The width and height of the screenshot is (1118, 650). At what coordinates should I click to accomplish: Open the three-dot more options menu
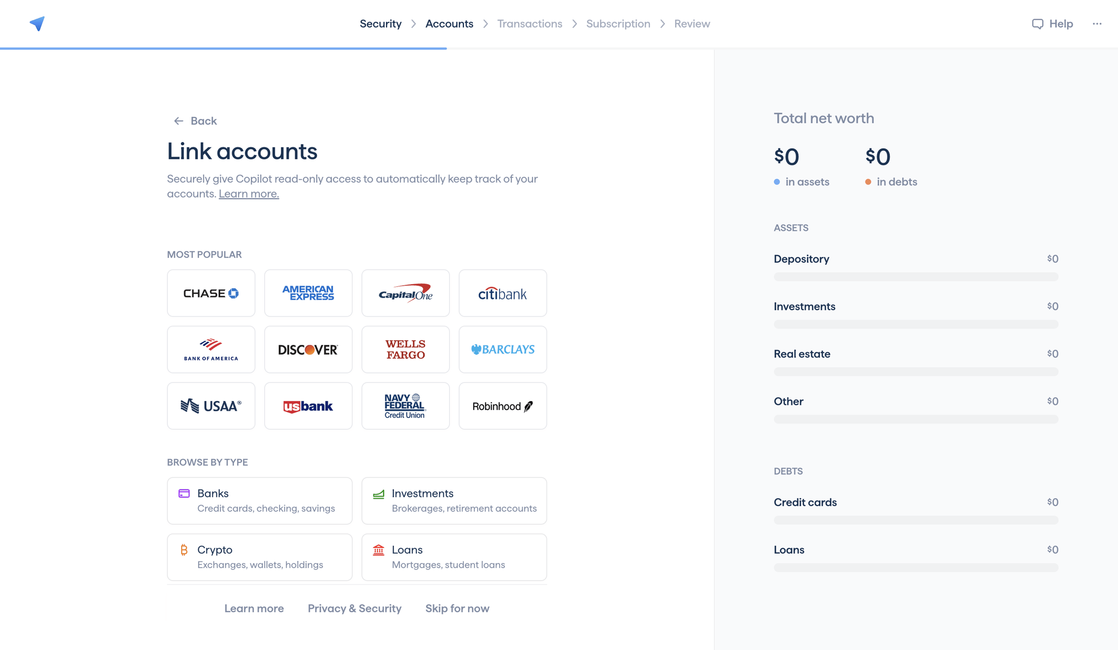tap(1097, 24)
